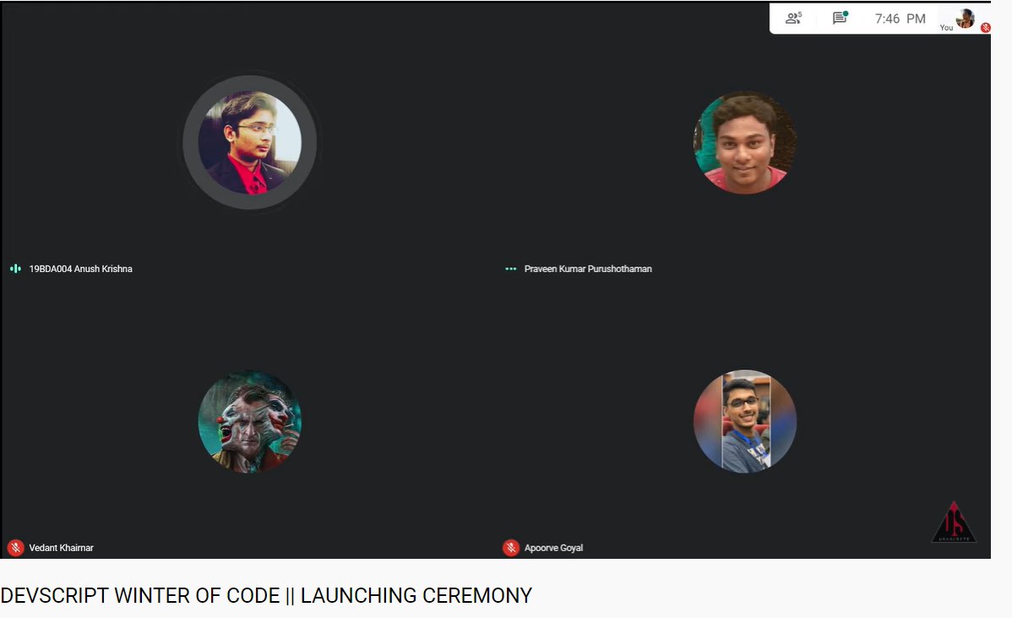Select Anush Krishna's avatar

pos(250,142)
